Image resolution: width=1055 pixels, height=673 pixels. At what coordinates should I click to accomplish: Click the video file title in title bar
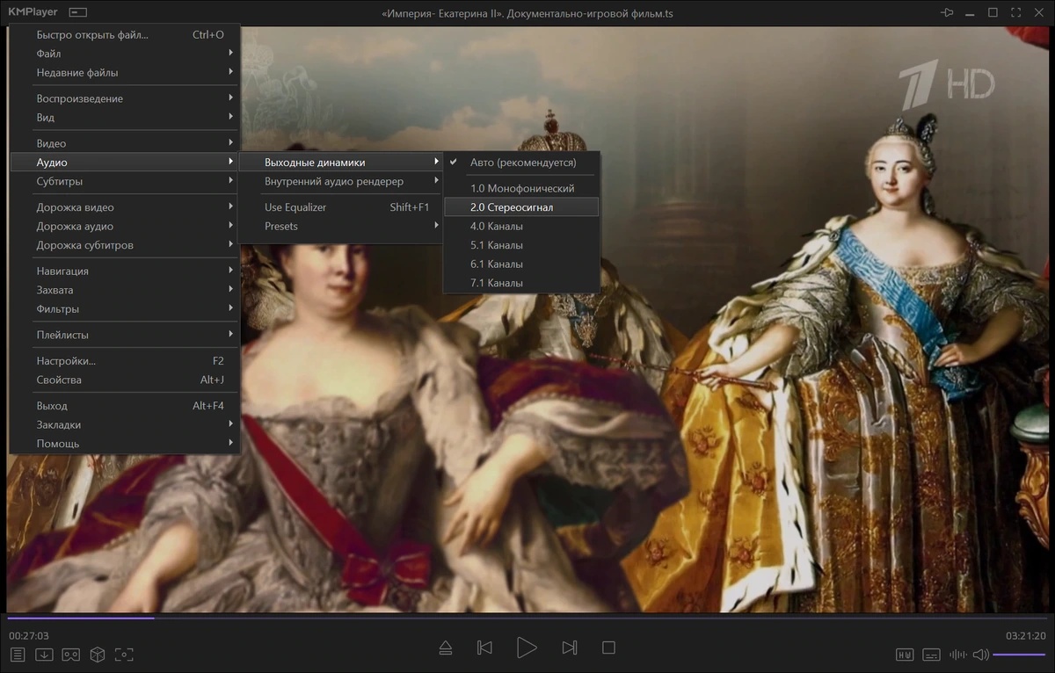coord(528,13)
